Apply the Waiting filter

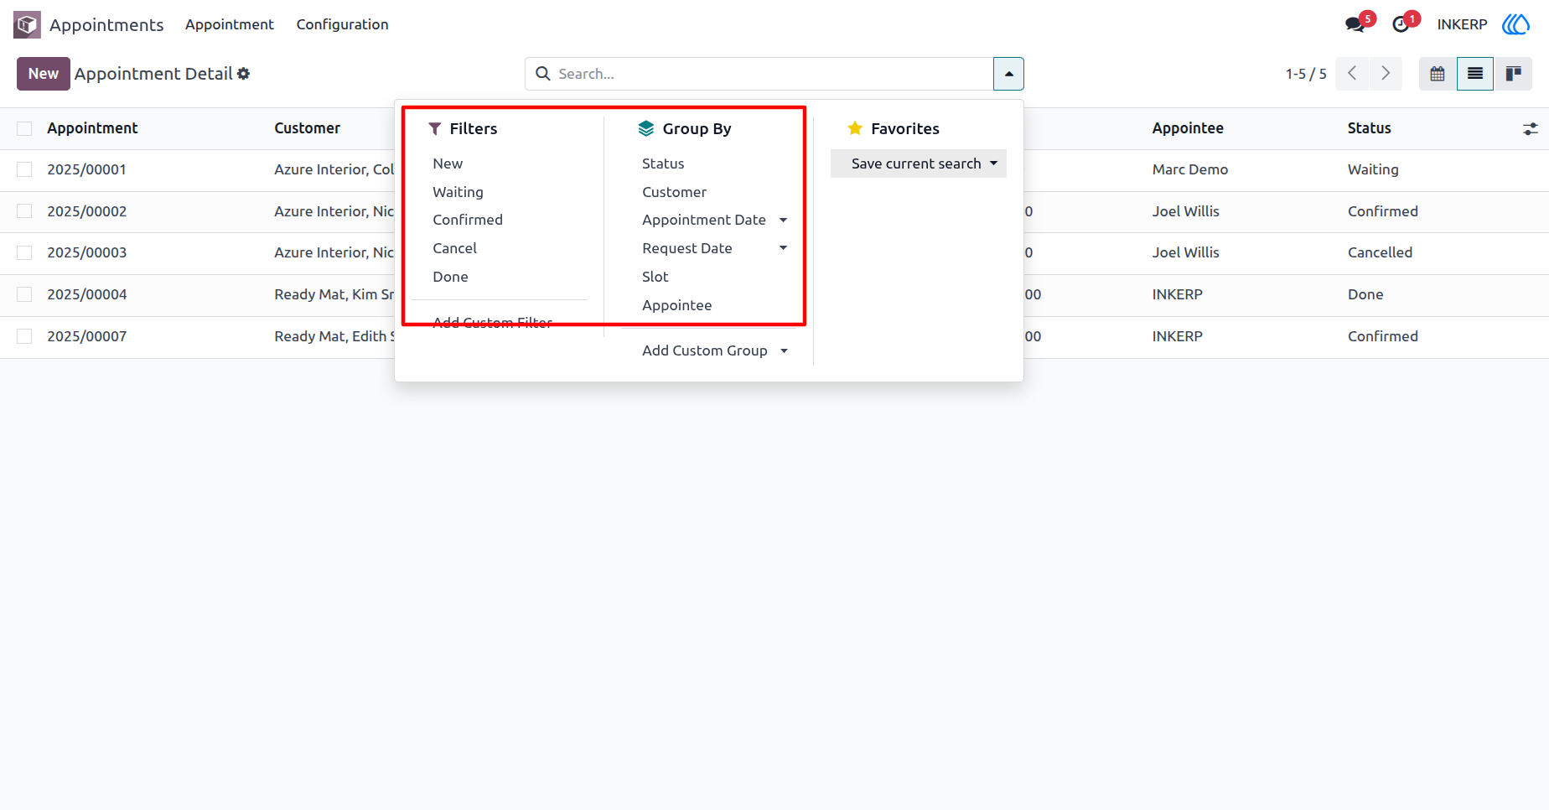(x=458, y=192)
